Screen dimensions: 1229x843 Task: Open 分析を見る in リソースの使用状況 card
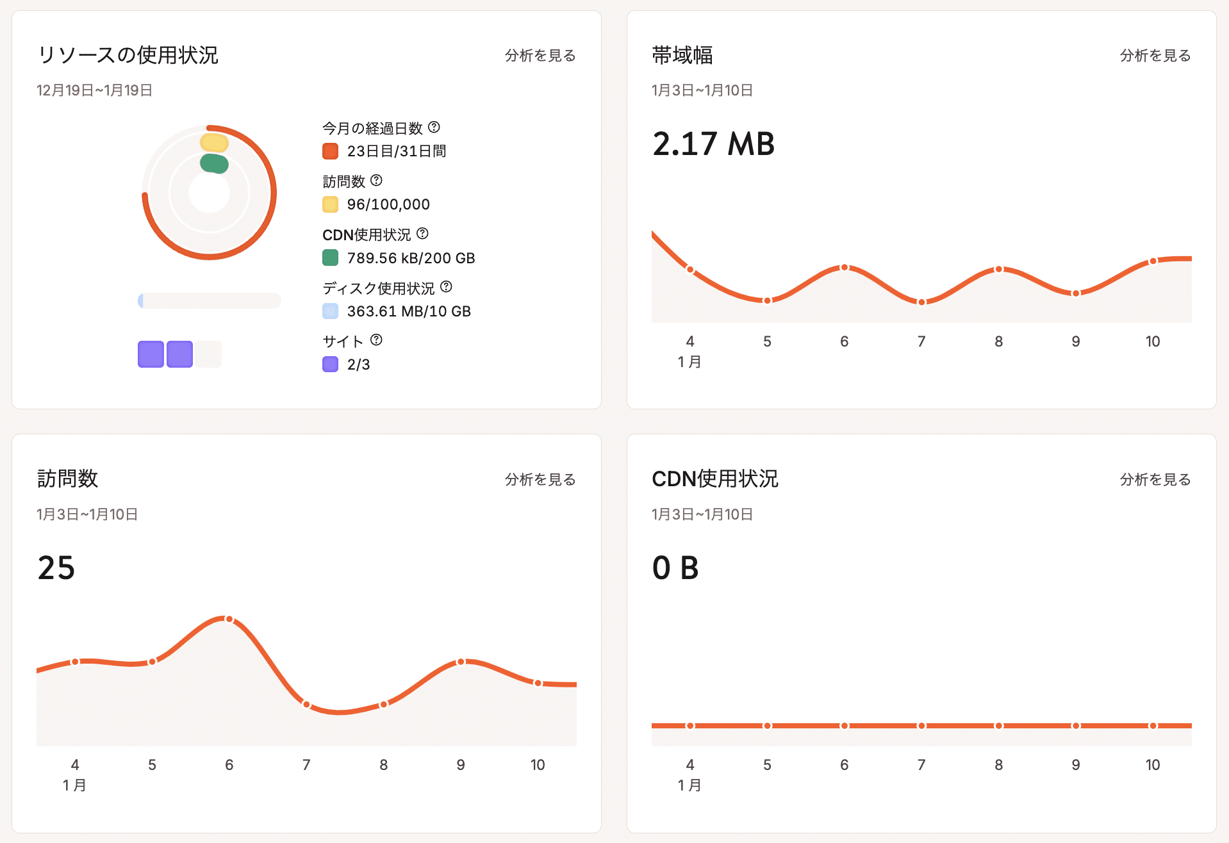540,56
